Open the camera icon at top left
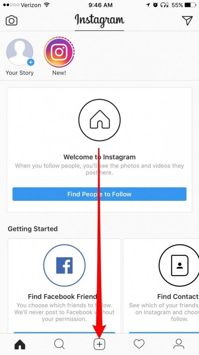 12,21
